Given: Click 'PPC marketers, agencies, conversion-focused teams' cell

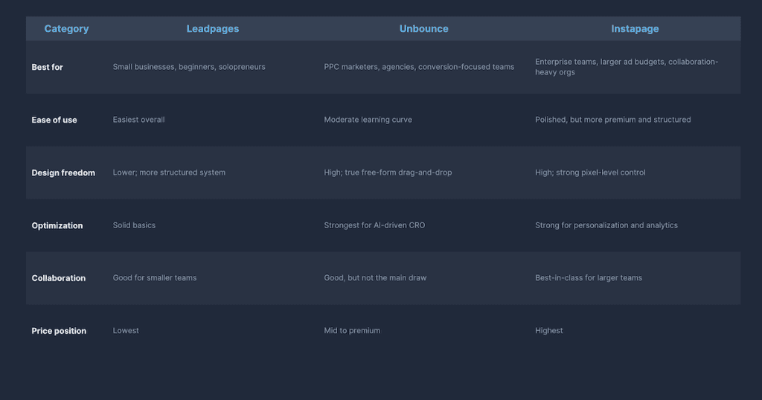Looking at the screenshot, I should pyautogui.click(x=419, y=67).
